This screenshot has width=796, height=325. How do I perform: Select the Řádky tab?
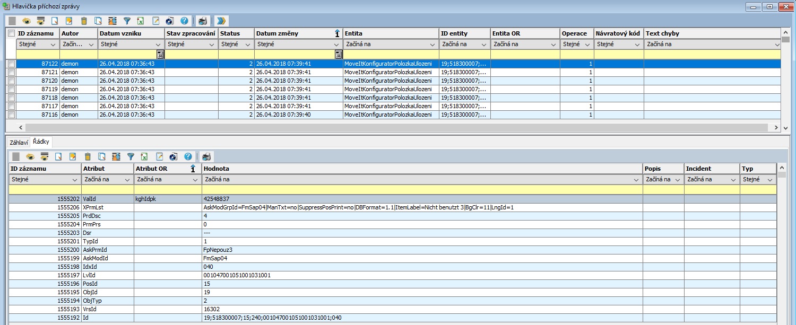41,142
